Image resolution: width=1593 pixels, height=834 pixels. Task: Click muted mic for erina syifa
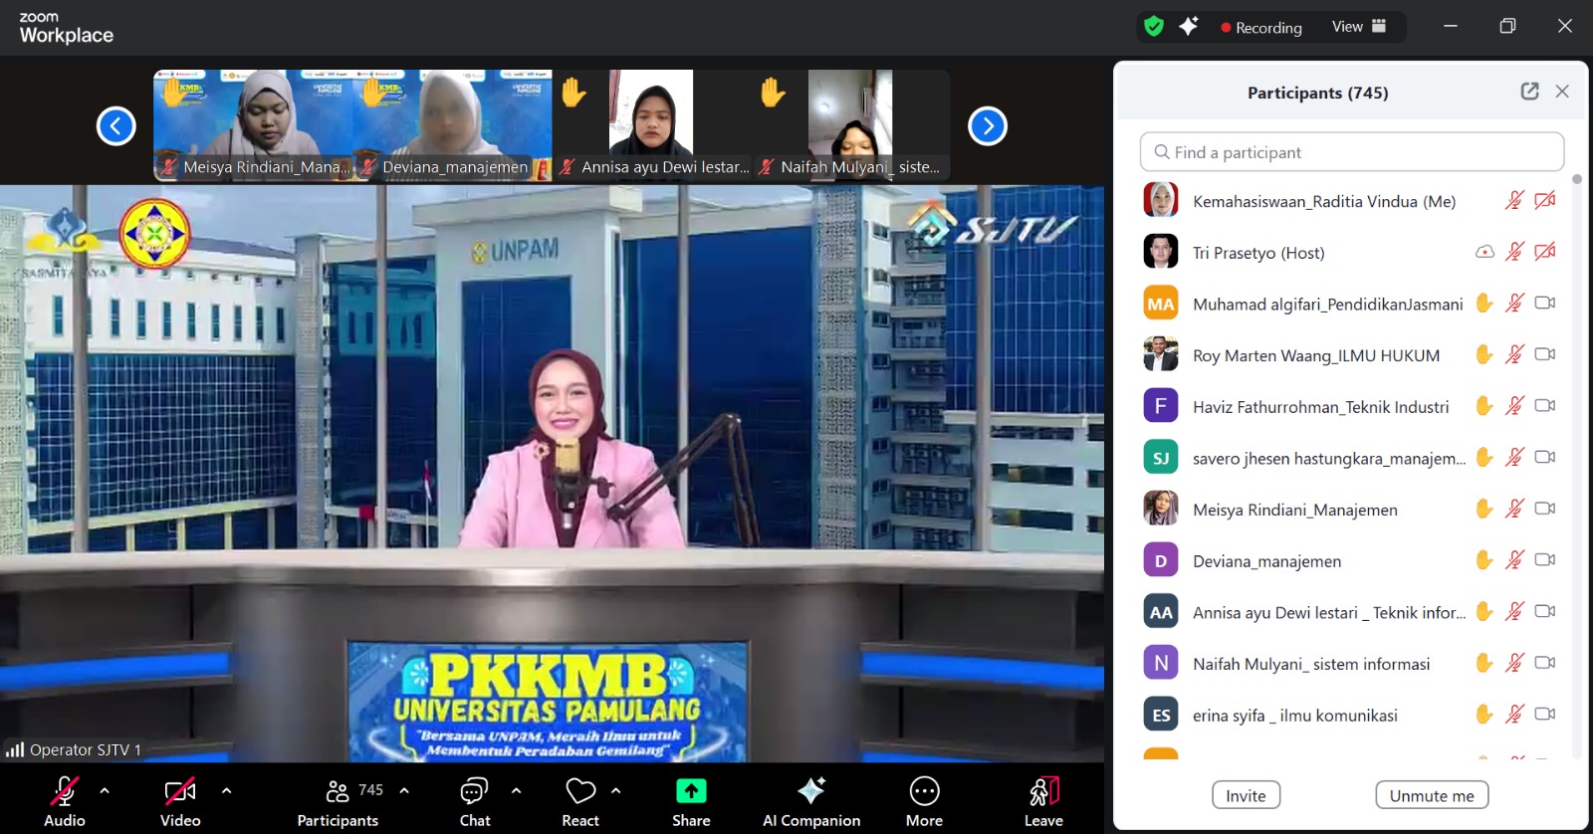tap(1514, 714)
